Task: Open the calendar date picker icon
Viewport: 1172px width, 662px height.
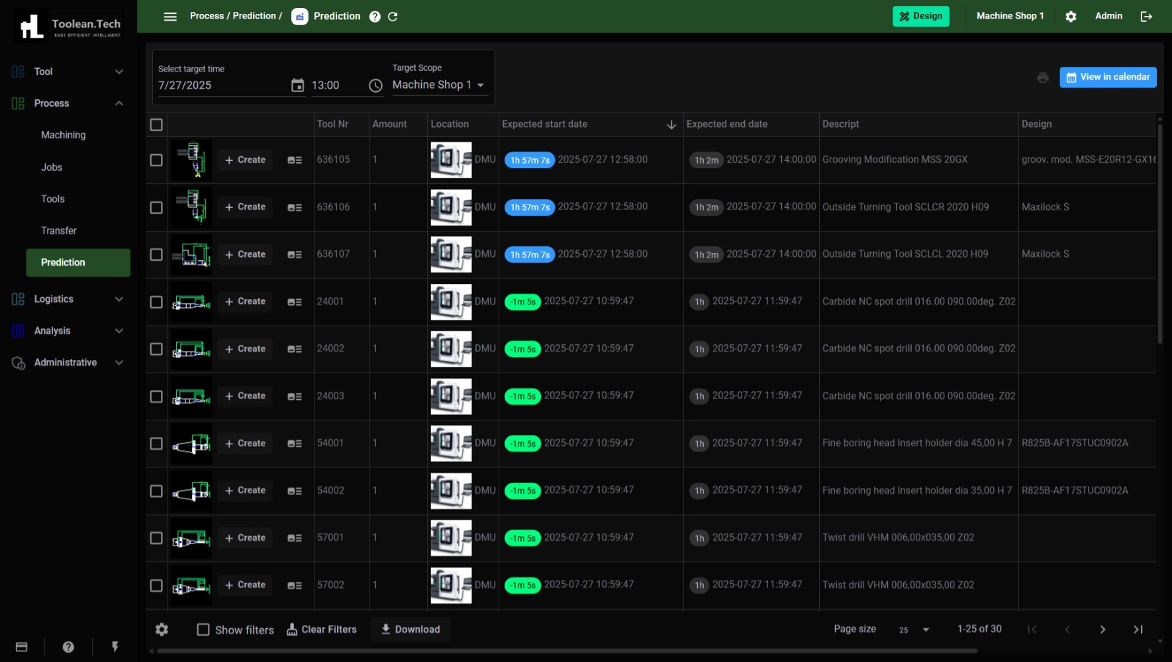Action: [x=298, y=85]
